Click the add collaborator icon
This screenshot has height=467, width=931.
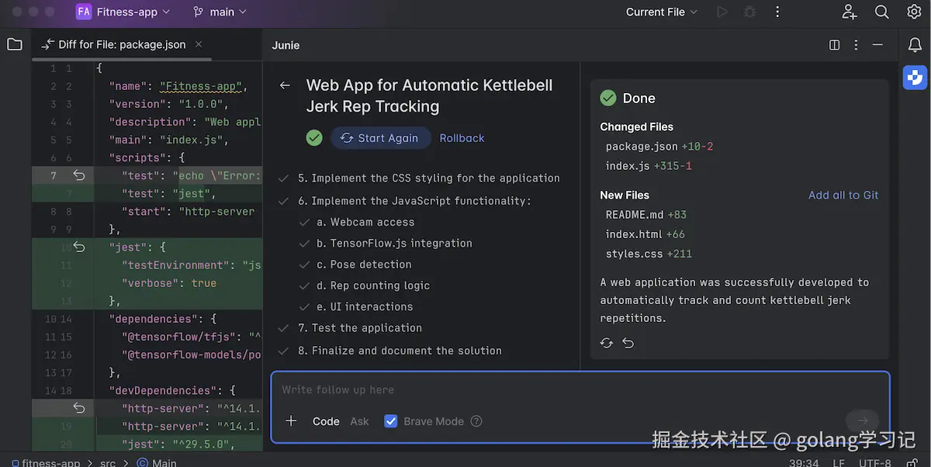(850, 12)
